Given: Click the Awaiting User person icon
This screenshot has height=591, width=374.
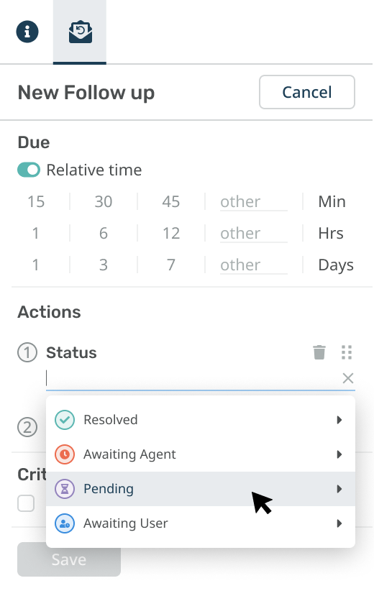Looking at the screenshot, I should tap(65, 523).
